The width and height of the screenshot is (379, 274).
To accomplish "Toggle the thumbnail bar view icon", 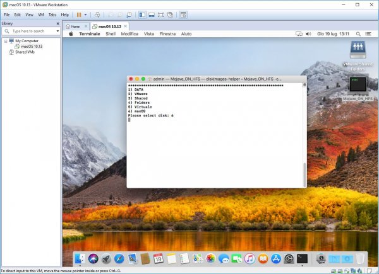I will (x=152, y=14).
